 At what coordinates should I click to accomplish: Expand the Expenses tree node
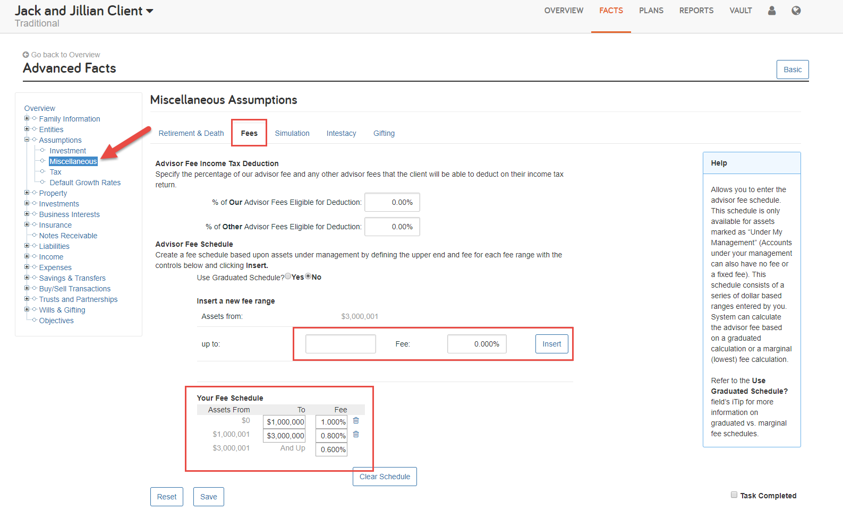click(27, 267)
